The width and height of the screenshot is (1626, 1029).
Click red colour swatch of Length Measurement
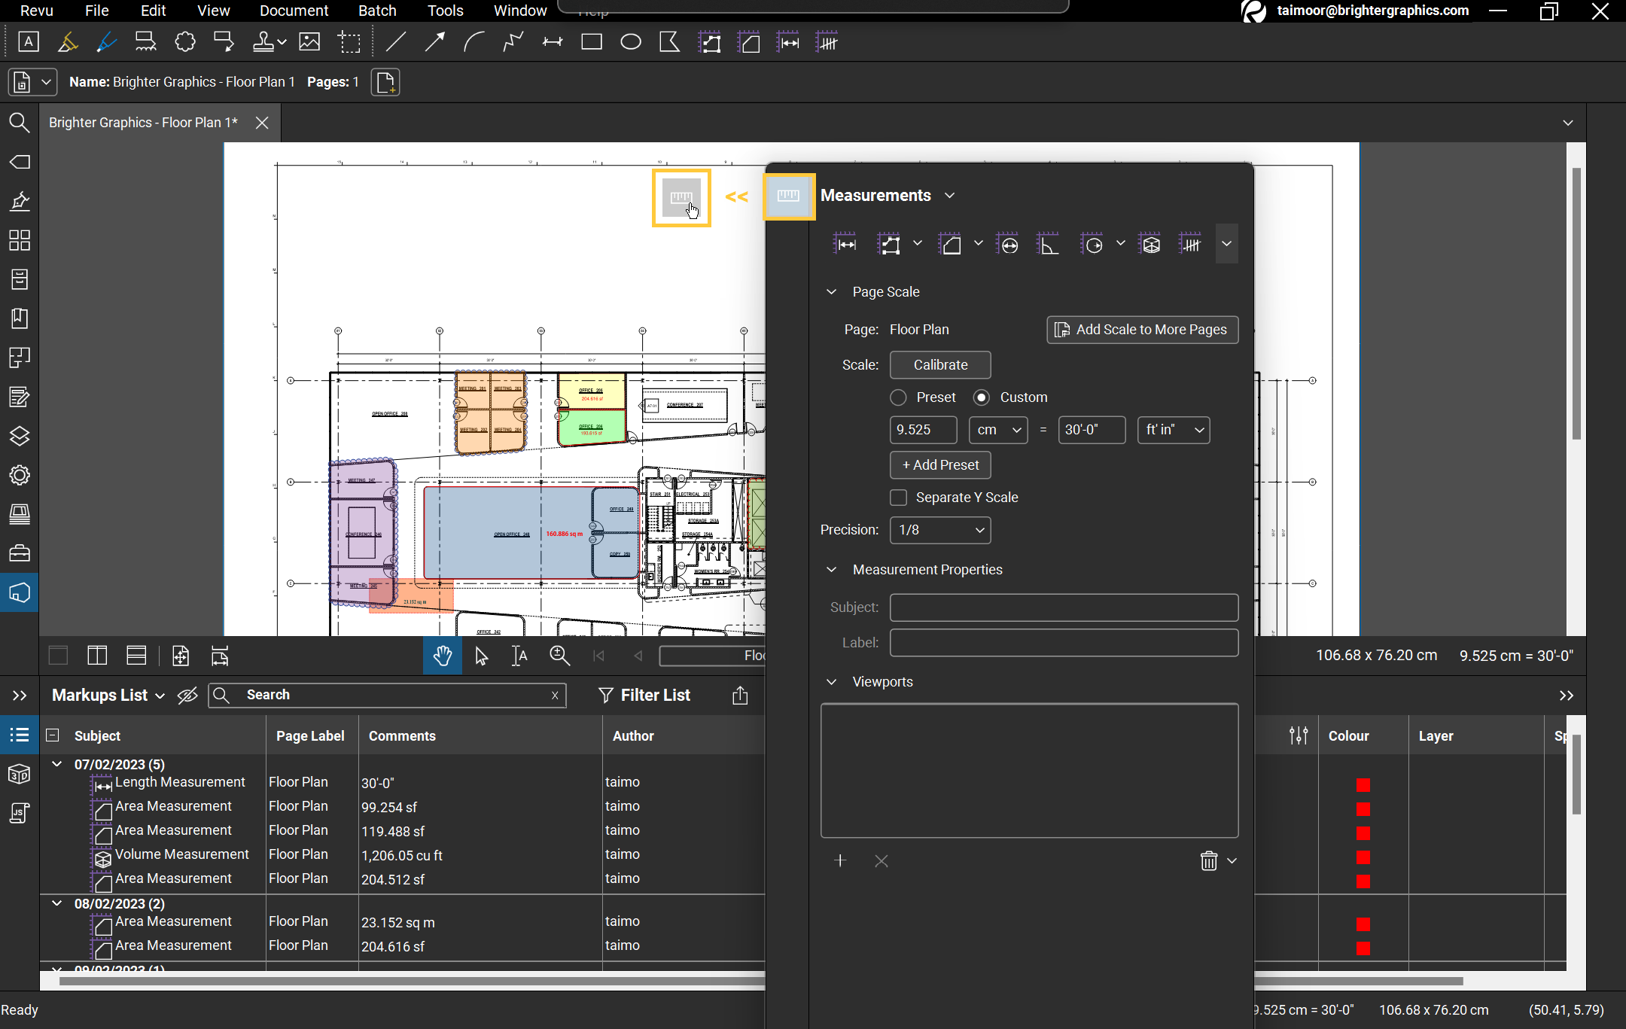[1363, 785]
